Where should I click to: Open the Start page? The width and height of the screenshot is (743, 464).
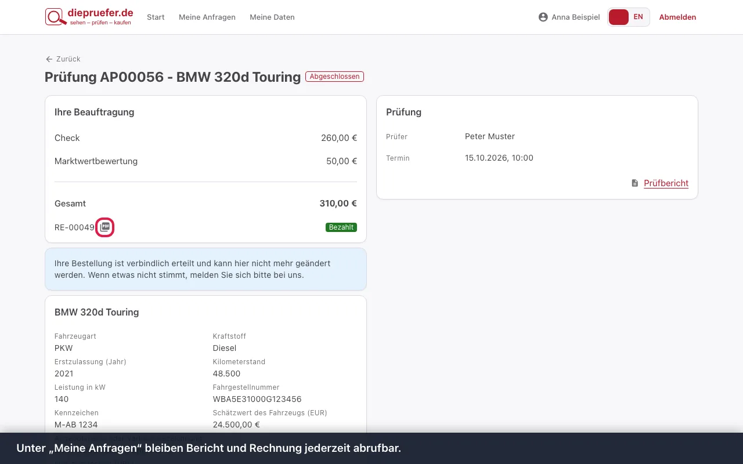156,17
